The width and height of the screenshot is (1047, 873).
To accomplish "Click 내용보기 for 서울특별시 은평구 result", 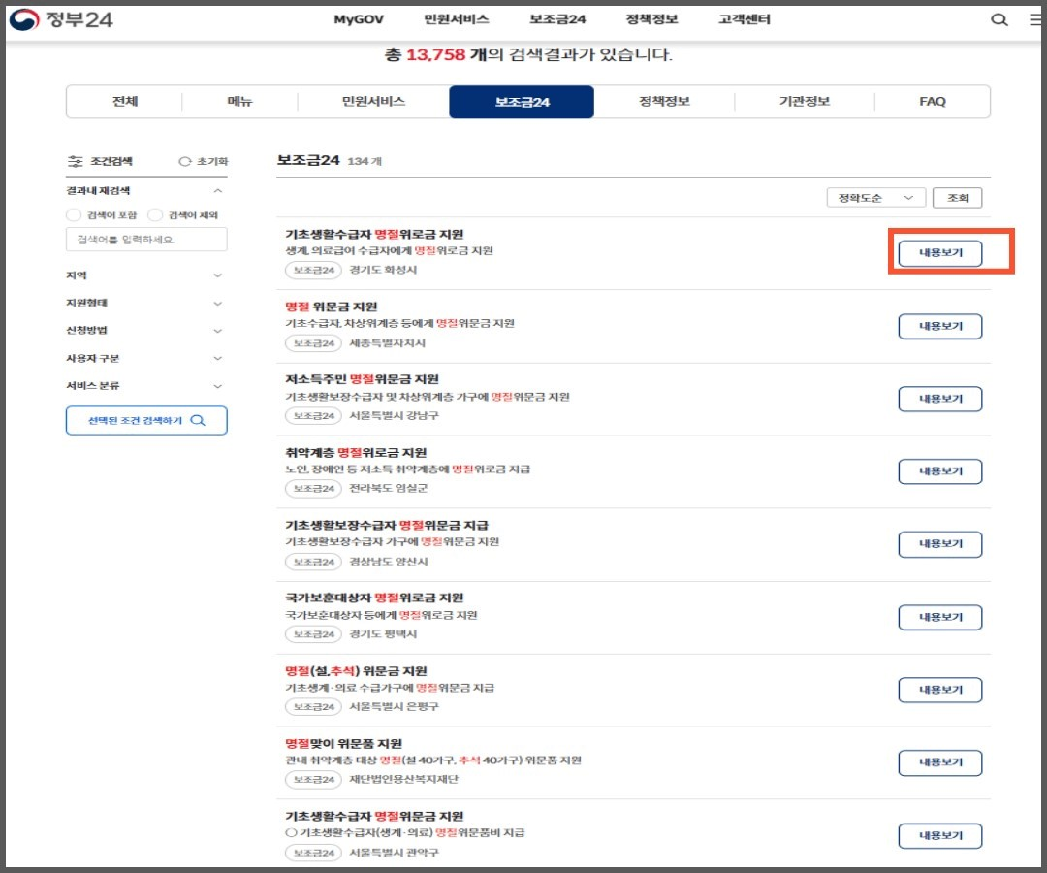I will pyautogui.click(x=940, y=690).
